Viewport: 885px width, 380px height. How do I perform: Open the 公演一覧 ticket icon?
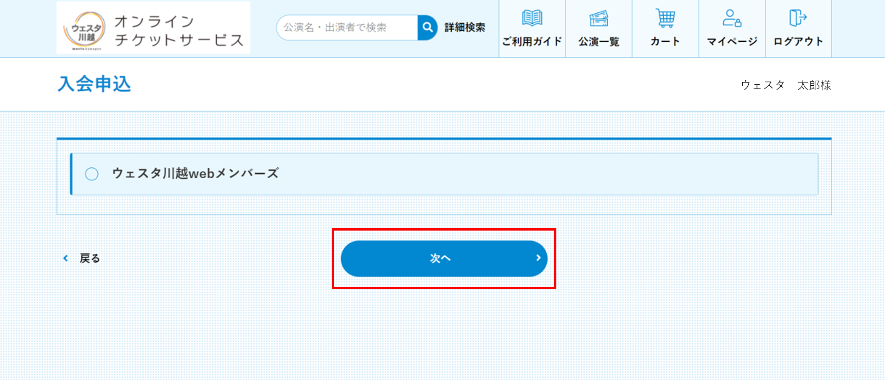pos(599,18)
